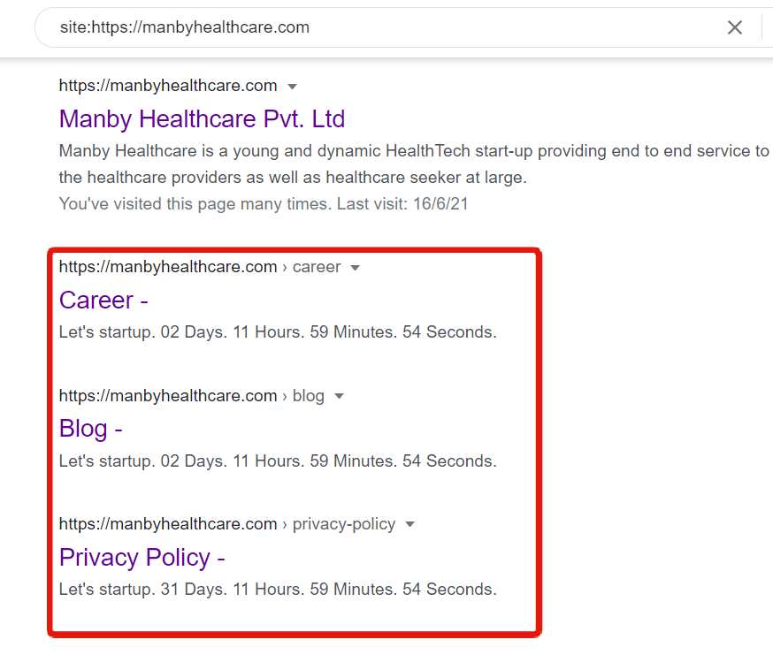
Task: Click the 'Let's startup' snippet under Blog
Action: (x=278, y=461)
